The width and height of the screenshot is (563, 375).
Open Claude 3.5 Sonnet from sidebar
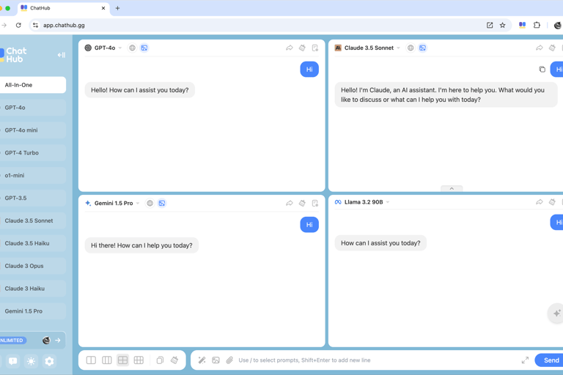(x=32, y=220)
